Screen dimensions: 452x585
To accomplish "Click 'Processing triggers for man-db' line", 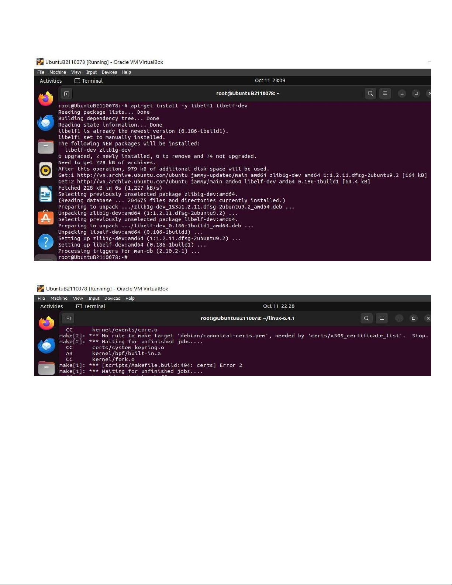I will pyautogui.click(x=129, y=251).
